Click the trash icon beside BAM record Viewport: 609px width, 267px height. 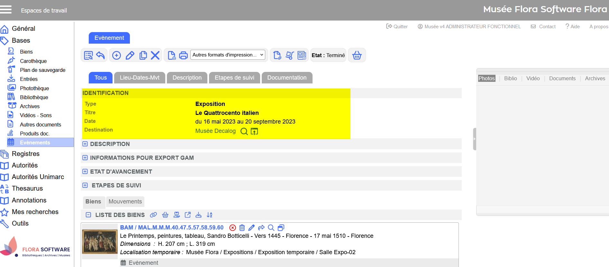(242, 228)
